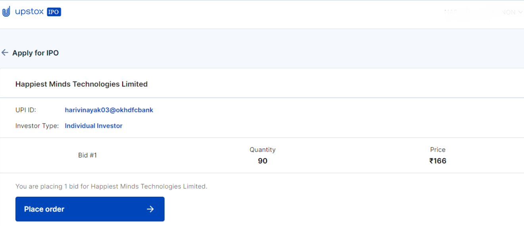
Task: Go back using the left arrow
Action: (5, 53)
